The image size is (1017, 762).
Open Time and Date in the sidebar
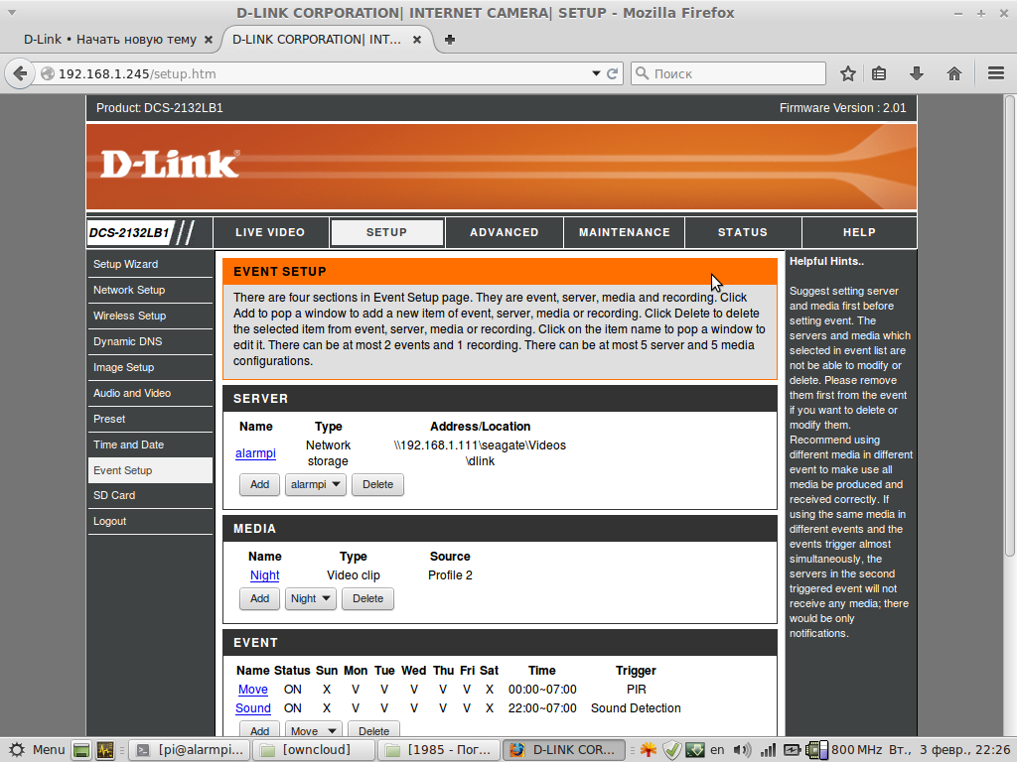point(150,445)
